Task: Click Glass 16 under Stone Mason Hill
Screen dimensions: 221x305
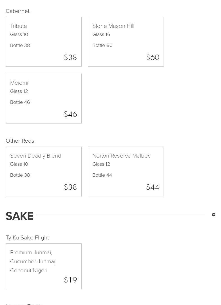Action: coord(101,34)
